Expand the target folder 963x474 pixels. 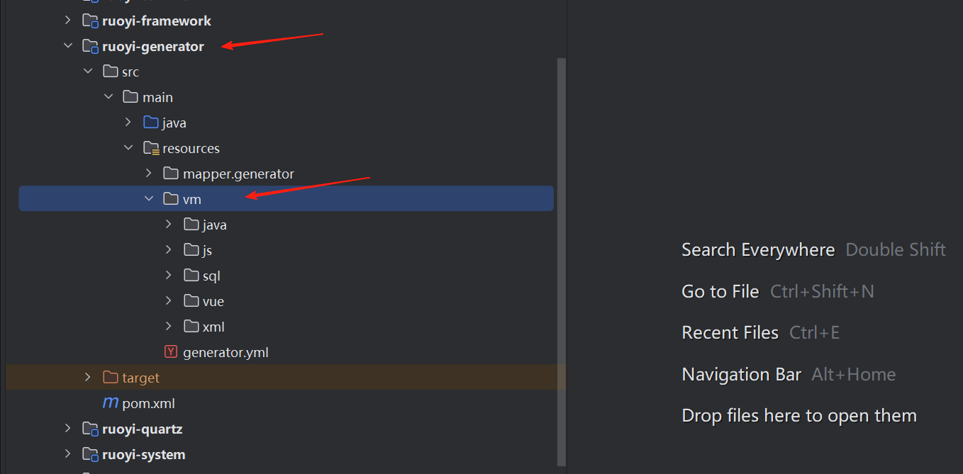88,378
